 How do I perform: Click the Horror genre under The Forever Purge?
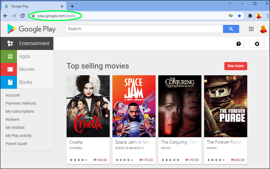(212, 148)
